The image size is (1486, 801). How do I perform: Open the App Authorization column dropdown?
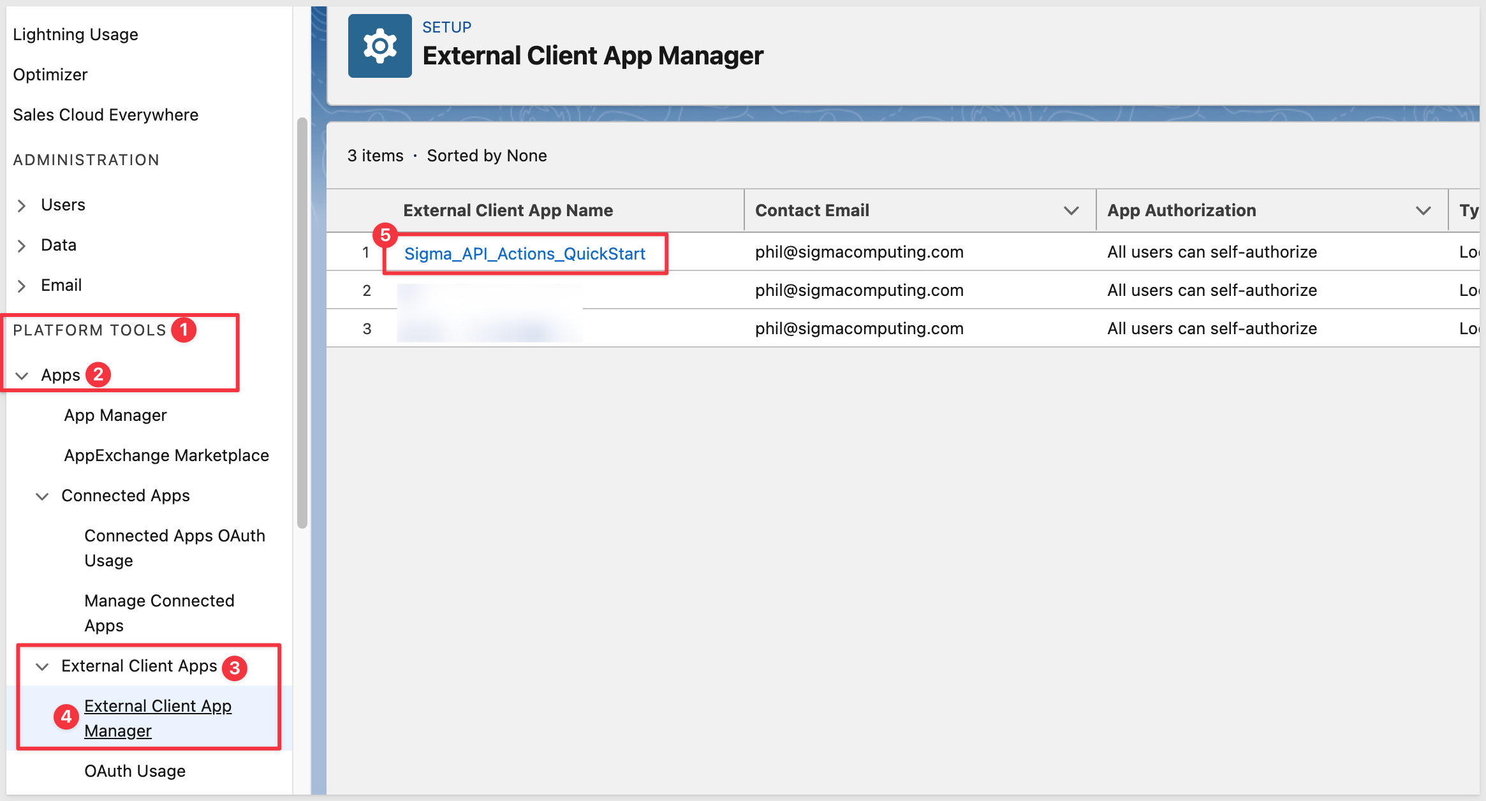tap(1423, 210)
